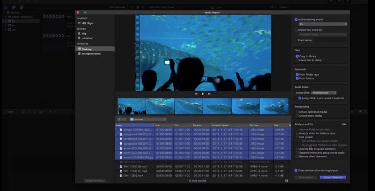Select the built-in iSight camera in sidebar
Viewport: 375px width, 191px height.
pos(87,23)
